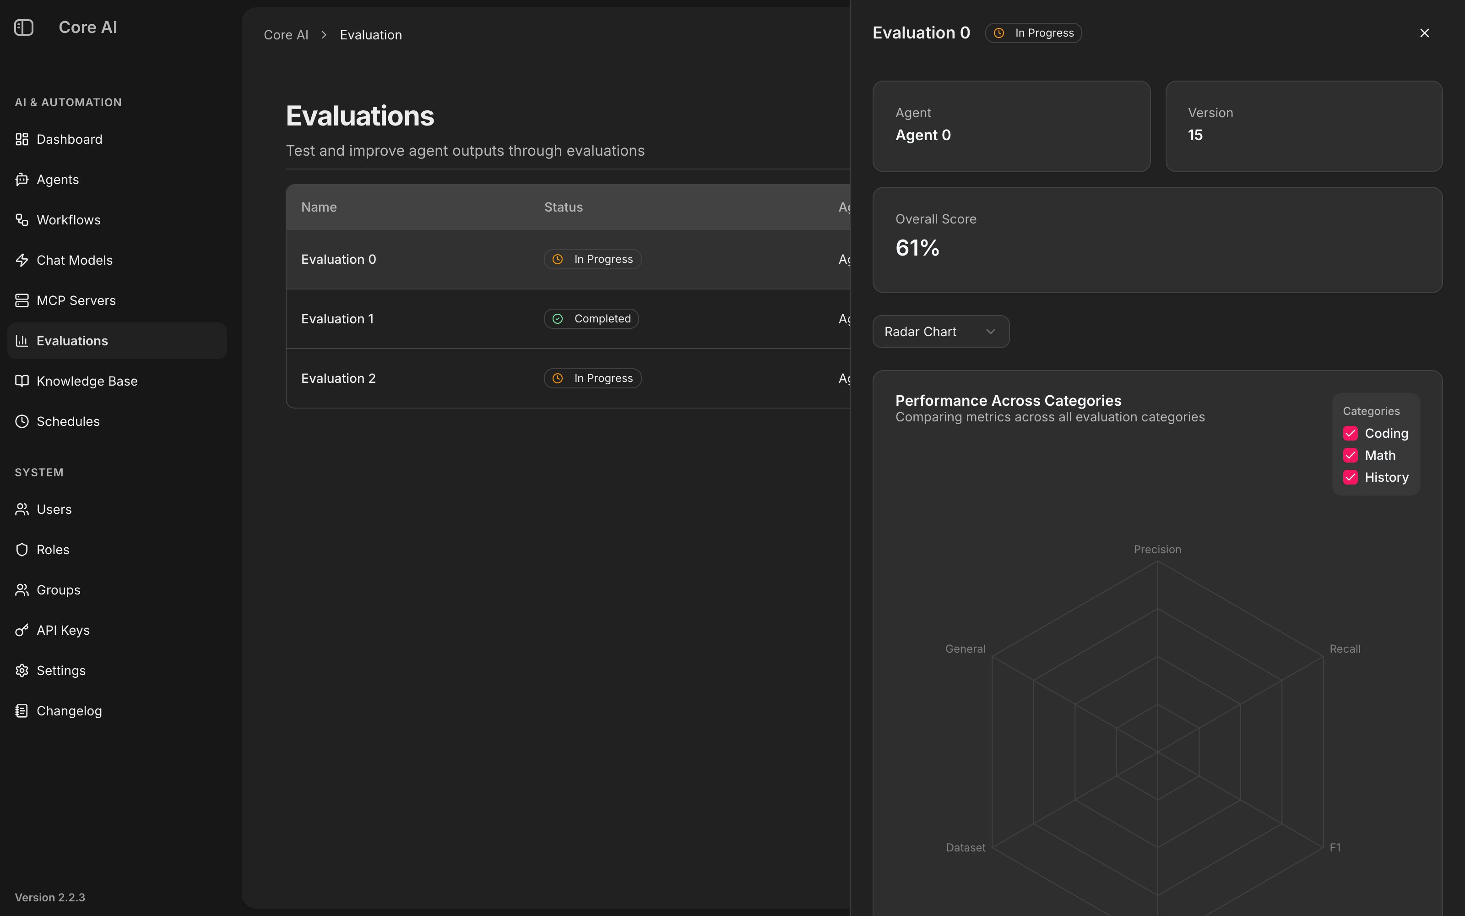Click the Core AI breadcrumb link
The height and width of the screenshot is (916, 1465).
pos(286,35)
